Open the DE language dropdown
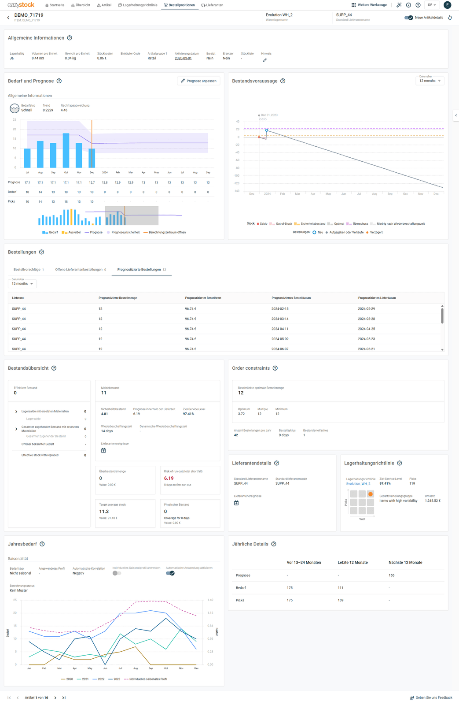Screen dimensions: 459x705 pyautogui.click(x=432, y=5)
